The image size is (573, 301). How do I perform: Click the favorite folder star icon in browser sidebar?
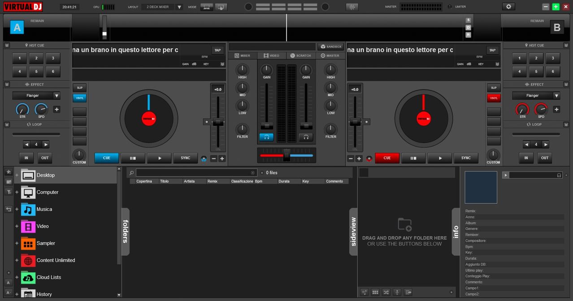coord(8,172)
